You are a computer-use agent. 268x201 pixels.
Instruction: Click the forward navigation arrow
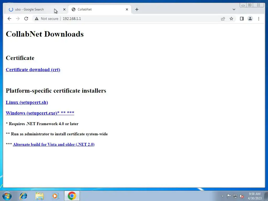coord(18,19)
